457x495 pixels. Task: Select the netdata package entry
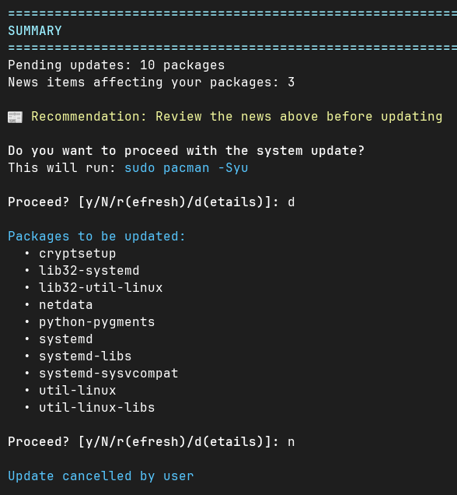66,305
